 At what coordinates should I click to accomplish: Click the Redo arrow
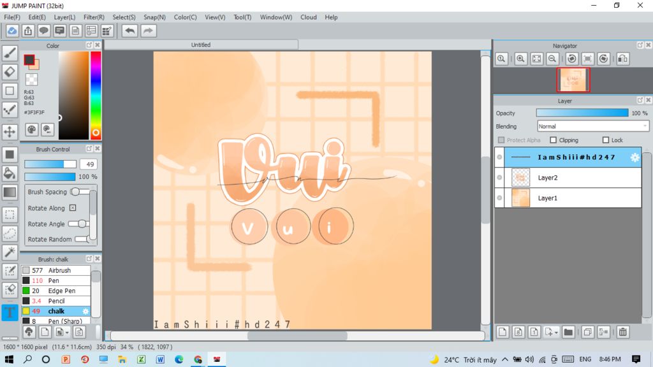tap(148, 31)
